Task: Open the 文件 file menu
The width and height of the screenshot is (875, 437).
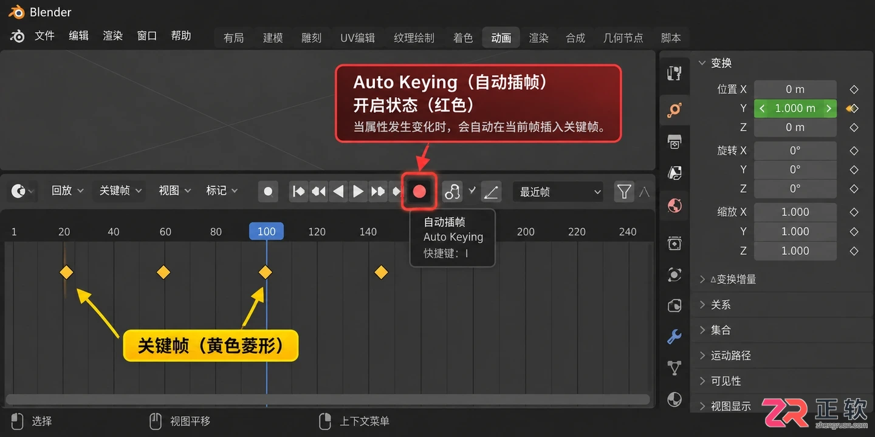Action: pyautogui.click(x=44, y=36)
